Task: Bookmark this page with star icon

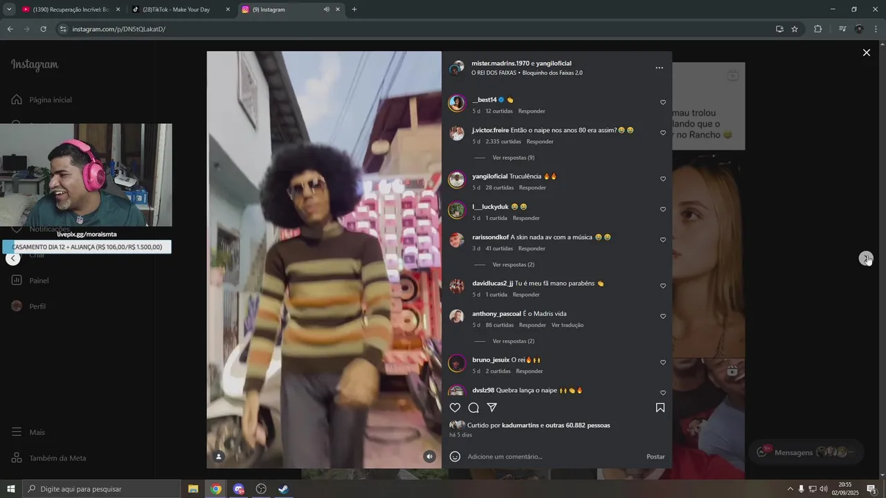Action: [x=795, y=29]
